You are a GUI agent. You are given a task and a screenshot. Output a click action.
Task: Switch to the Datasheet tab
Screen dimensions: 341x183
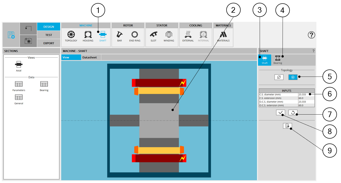coord(89,57)
